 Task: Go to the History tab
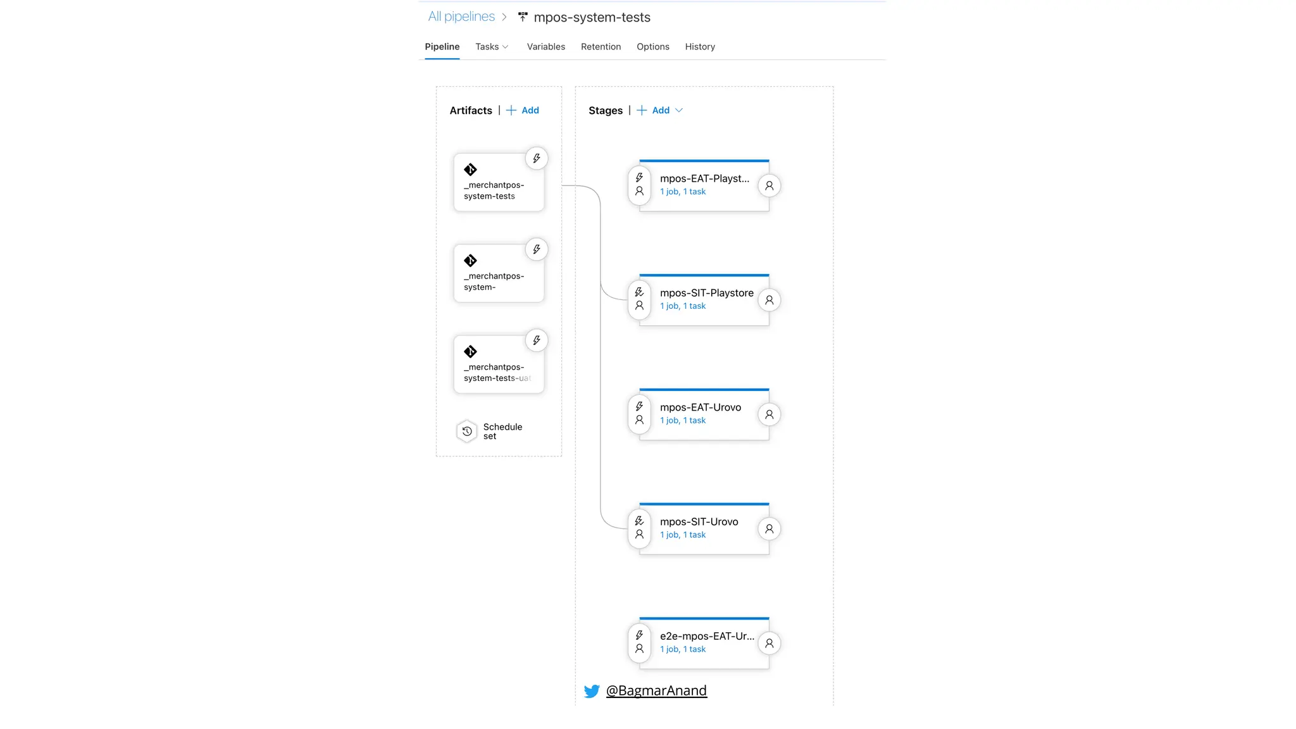pyautogui.click(x=699, y=47)
